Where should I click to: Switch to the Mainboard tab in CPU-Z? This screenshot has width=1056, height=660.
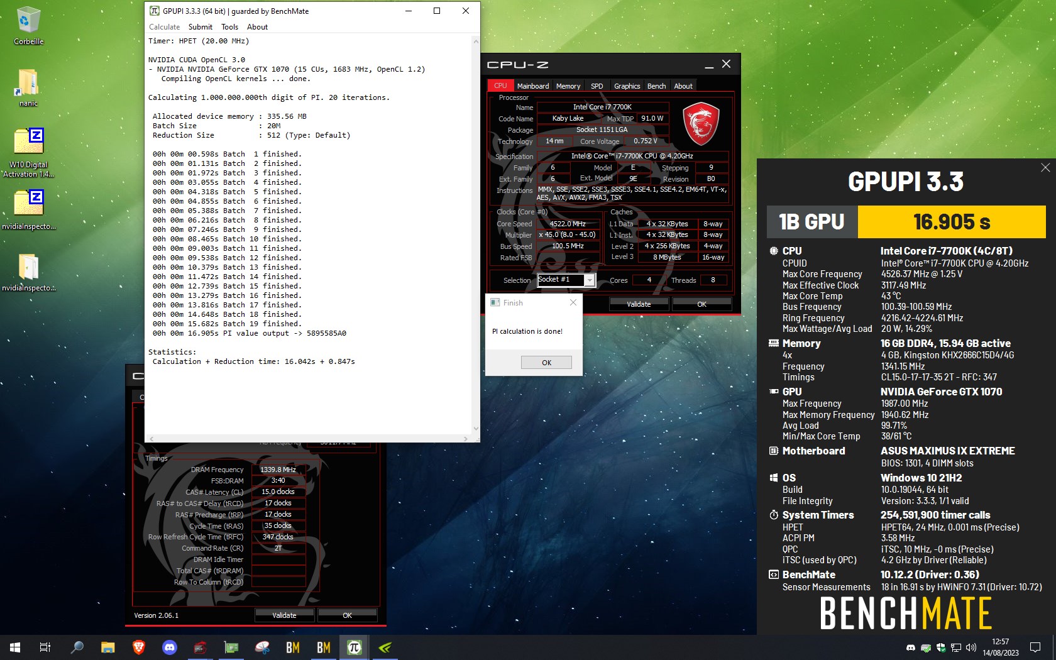[x=533, y=86]
